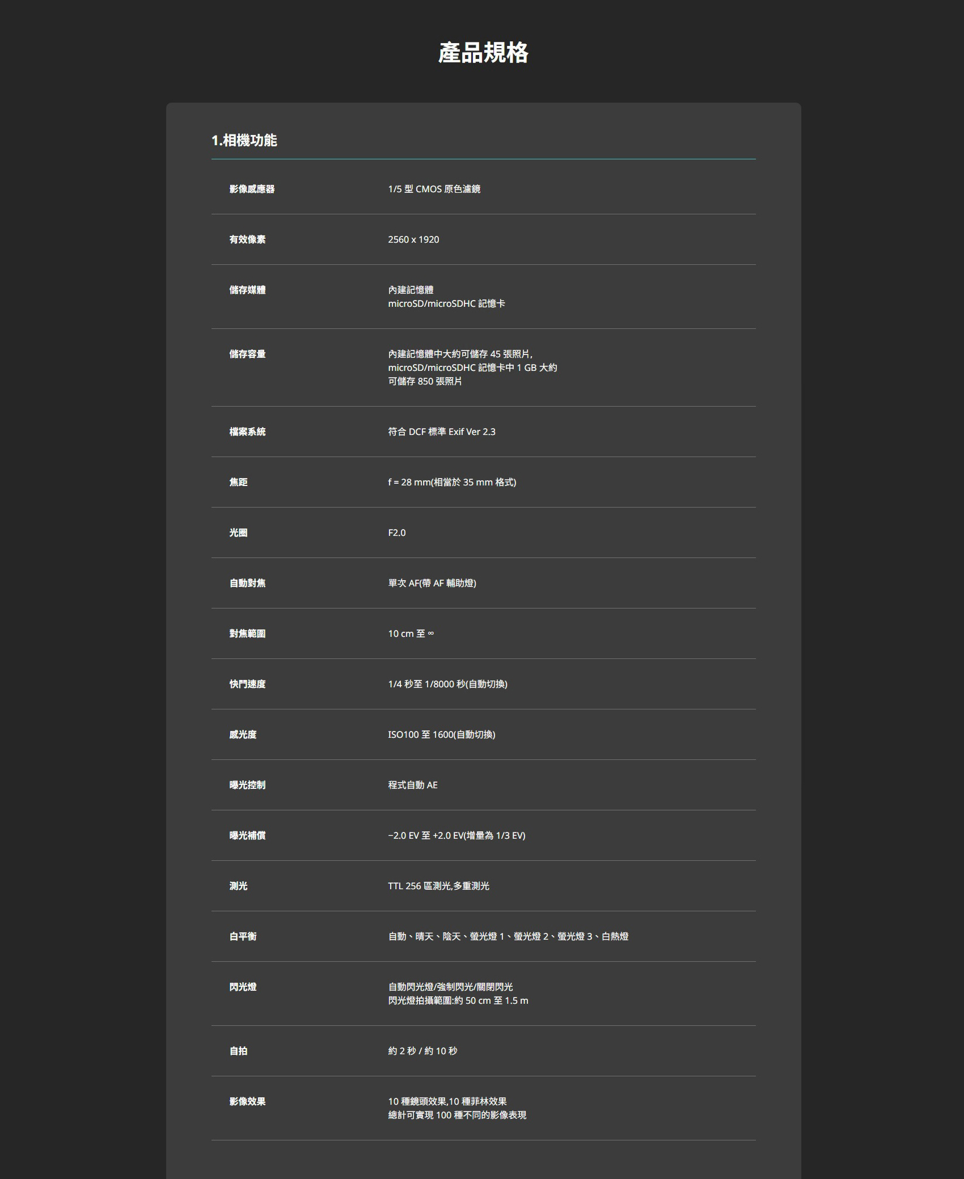Click the ISO100 至 1600 sensitivity value
The width and height of the screenshot is (964, 1179).
[x=441, y=734]
